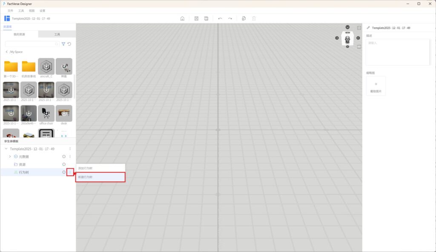Collapse the Template2025 root tree node
The width and height of the screenshot is (436, 252).
click(x=6, y=149)
